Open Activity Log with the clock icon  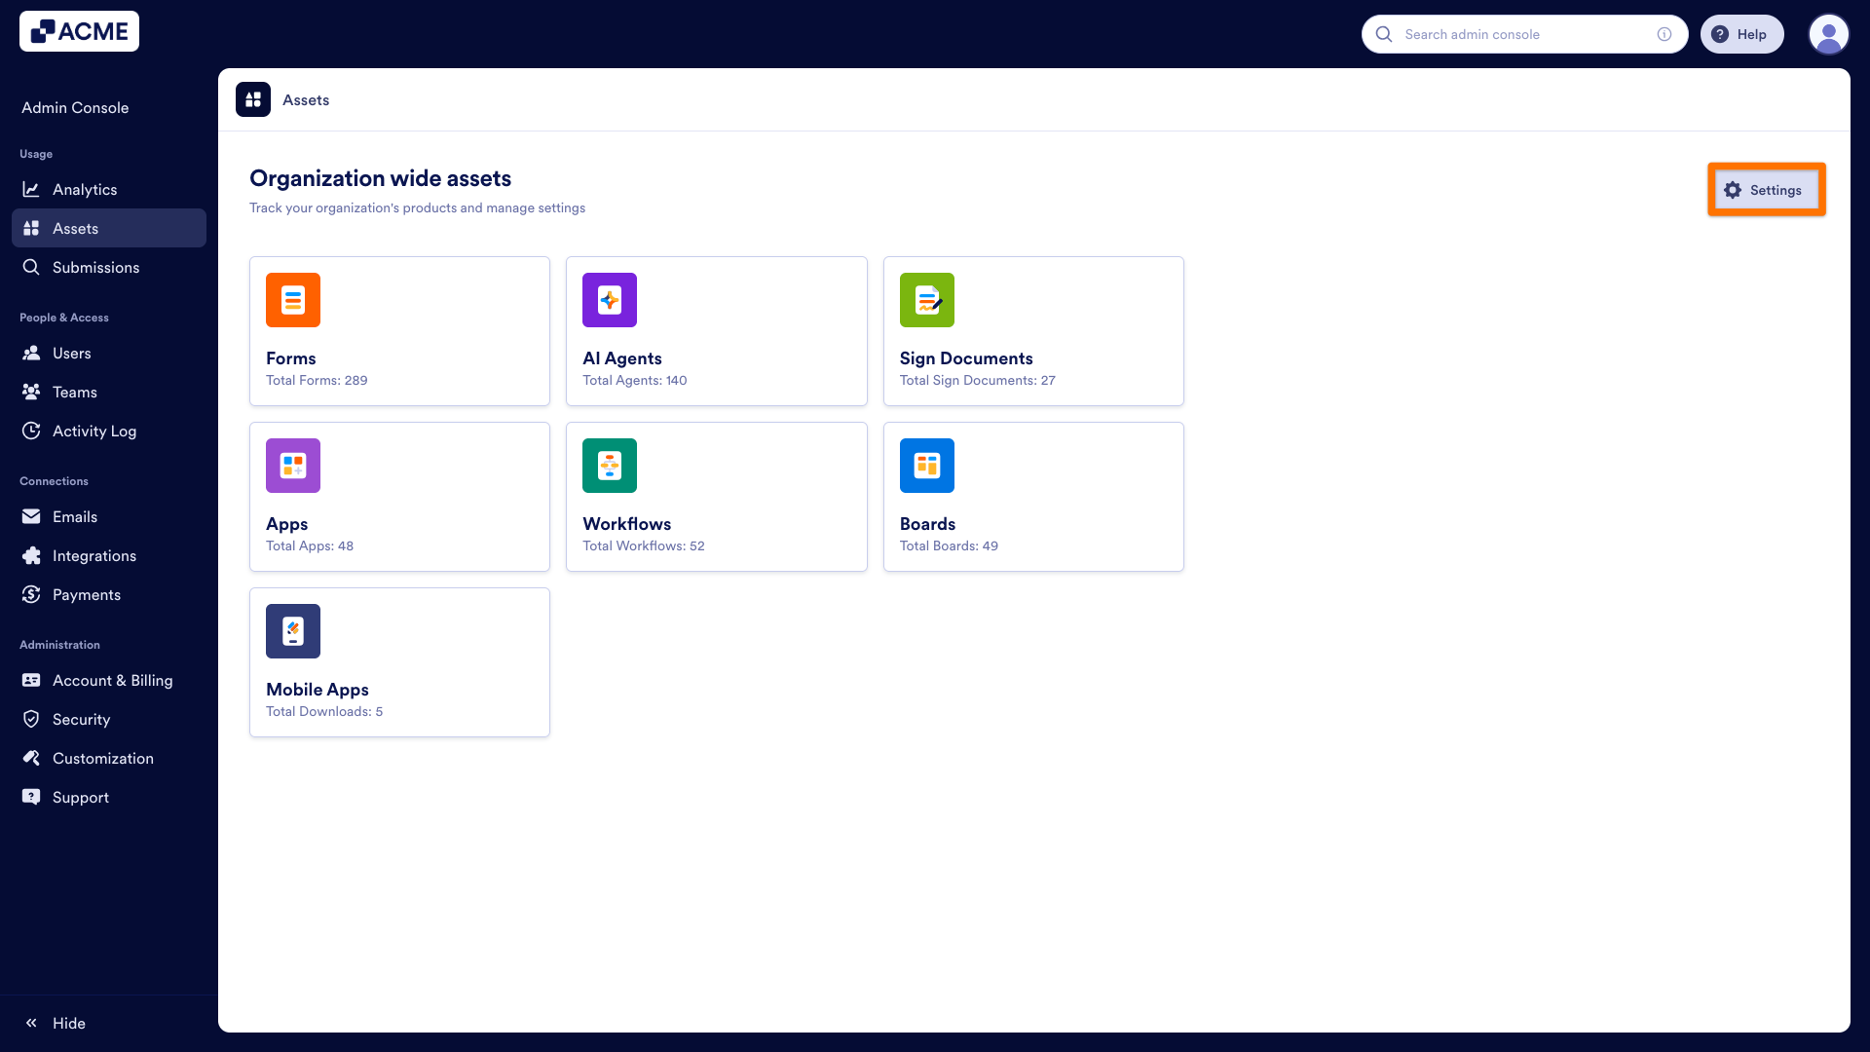click(32, 431)
